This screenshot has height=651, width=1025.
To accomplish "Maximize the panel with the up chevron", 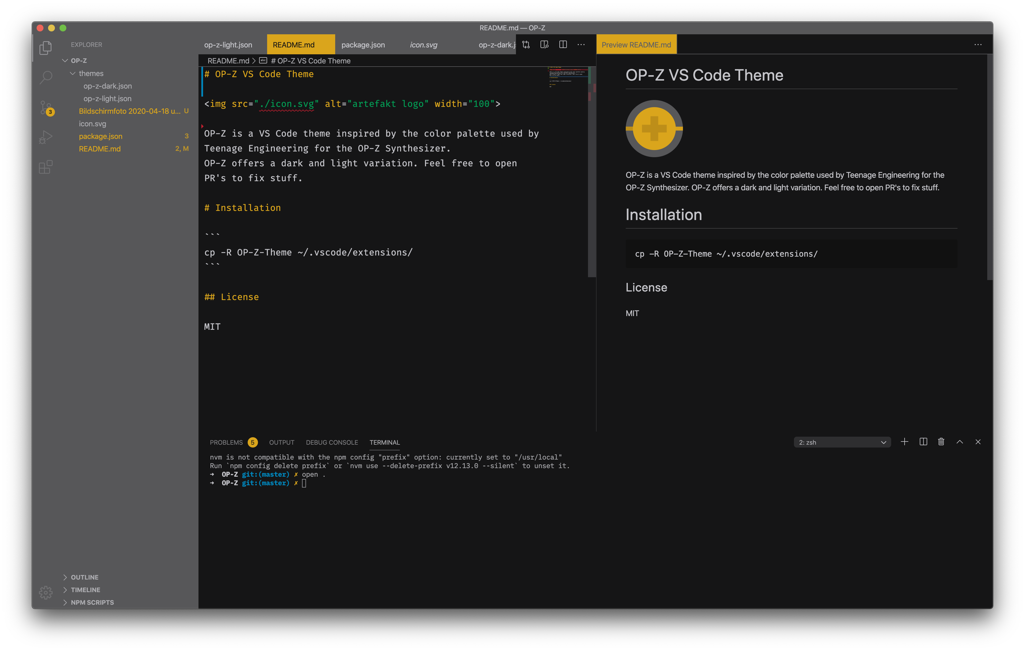I will coord(960,442).
